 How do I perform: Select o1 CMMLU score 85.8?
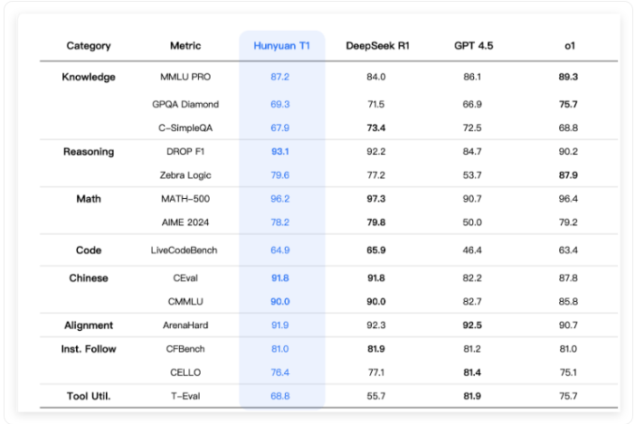tap(568, 301)
